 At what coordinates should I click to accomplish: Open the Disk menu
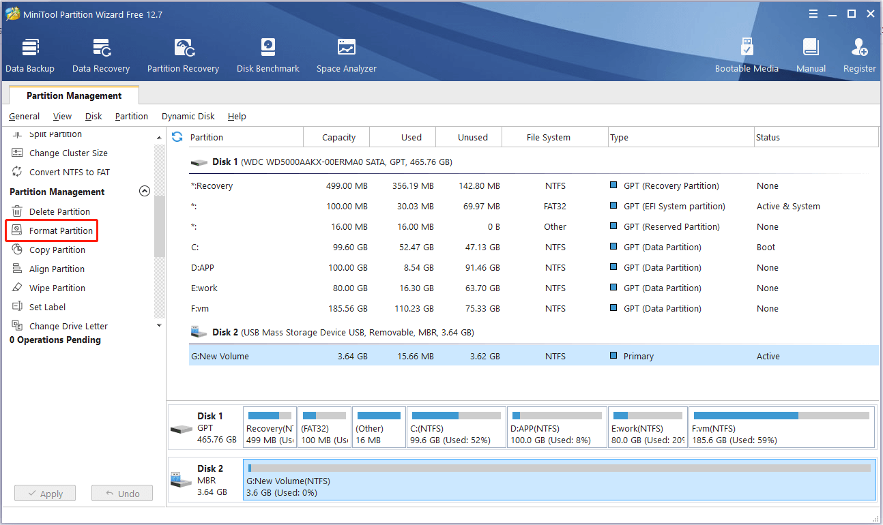93,116
